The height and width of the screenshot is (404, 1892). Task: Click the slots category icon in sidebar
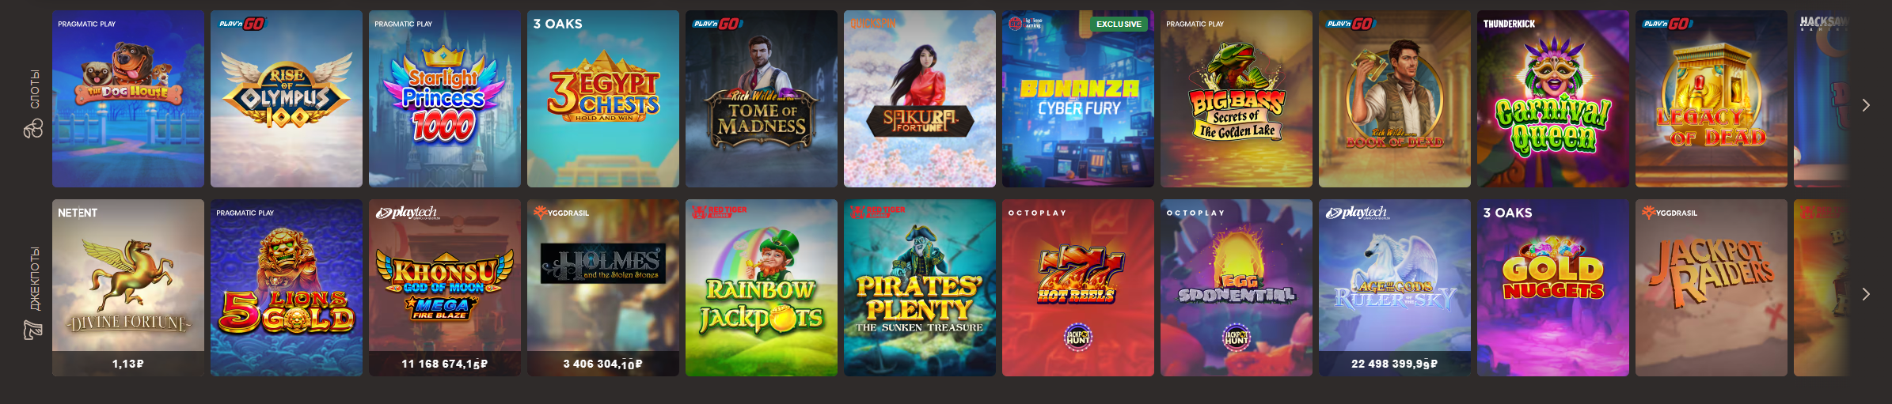[x=33, y=129]
